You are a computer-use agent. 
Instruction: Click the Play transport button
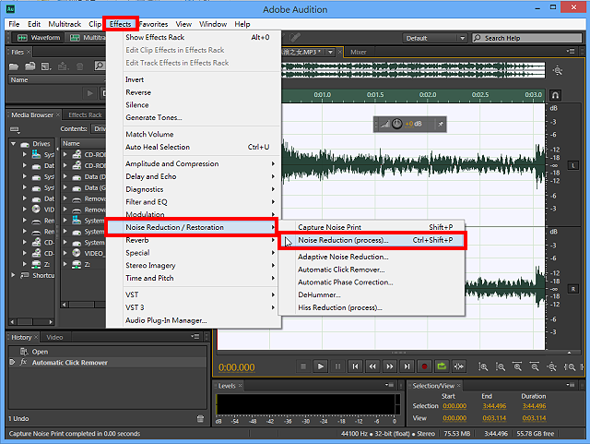coord(321,366)
